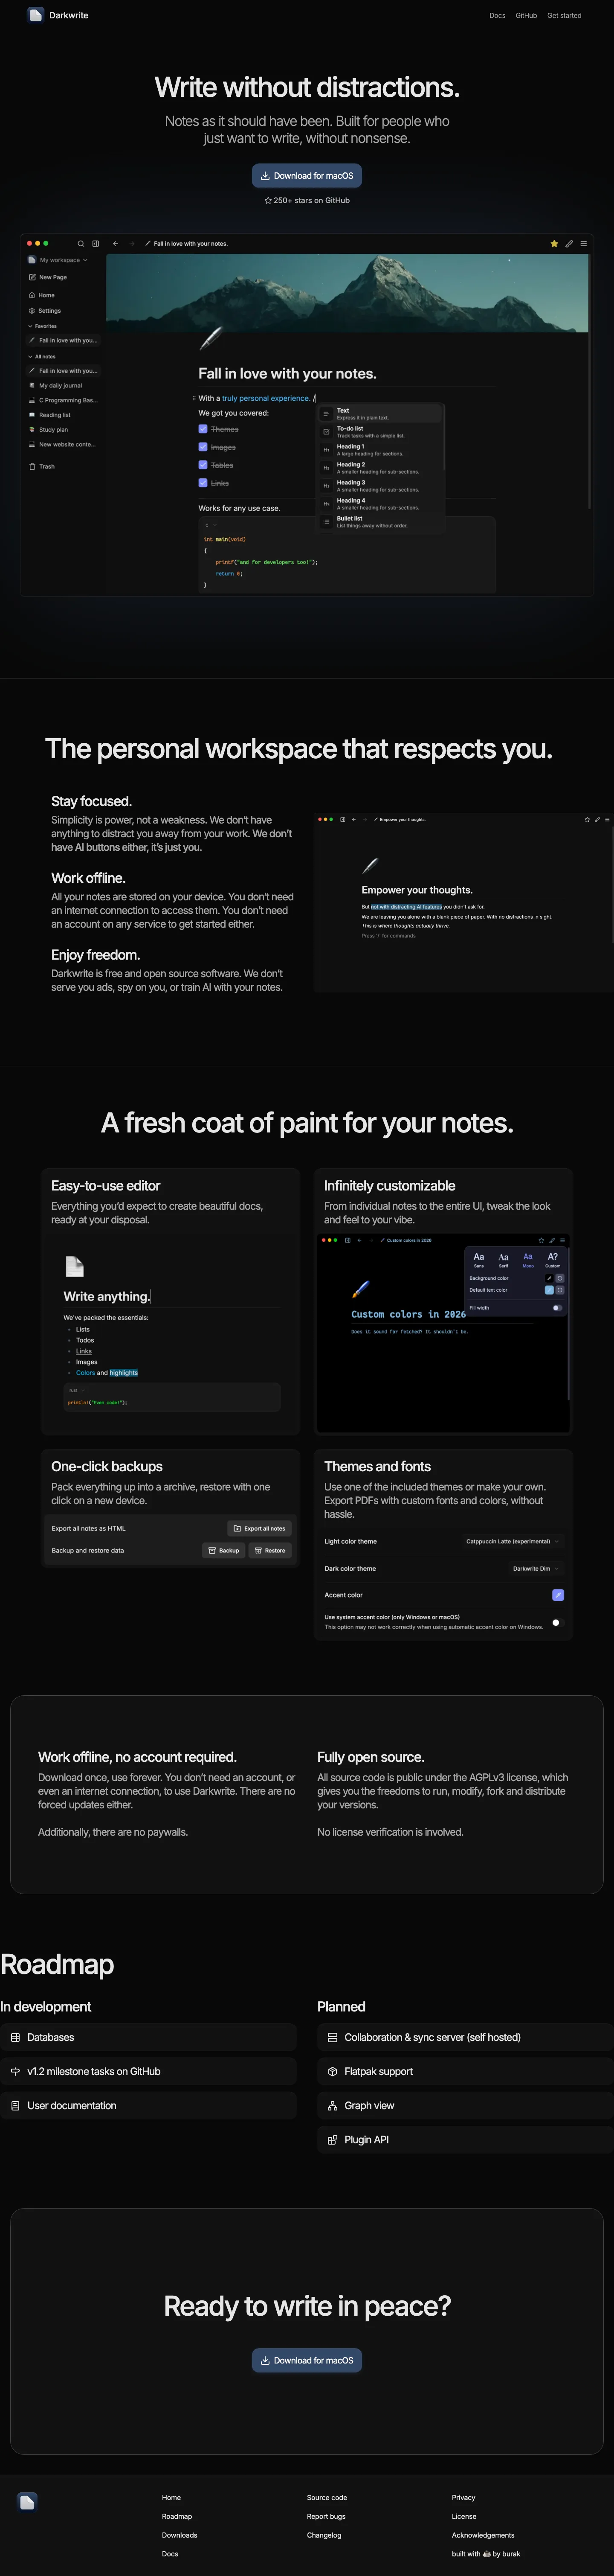
Task: Click the Darkwrite logo icon in the header
Action: pyautogui.click(x=35, y=15)
